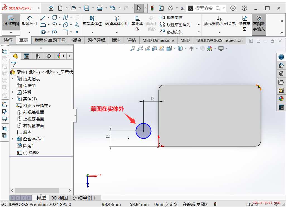This screenshot has height=207, width=286.
Task: Select the Repair Sketch tool
Action: click(x=244, y=22)
